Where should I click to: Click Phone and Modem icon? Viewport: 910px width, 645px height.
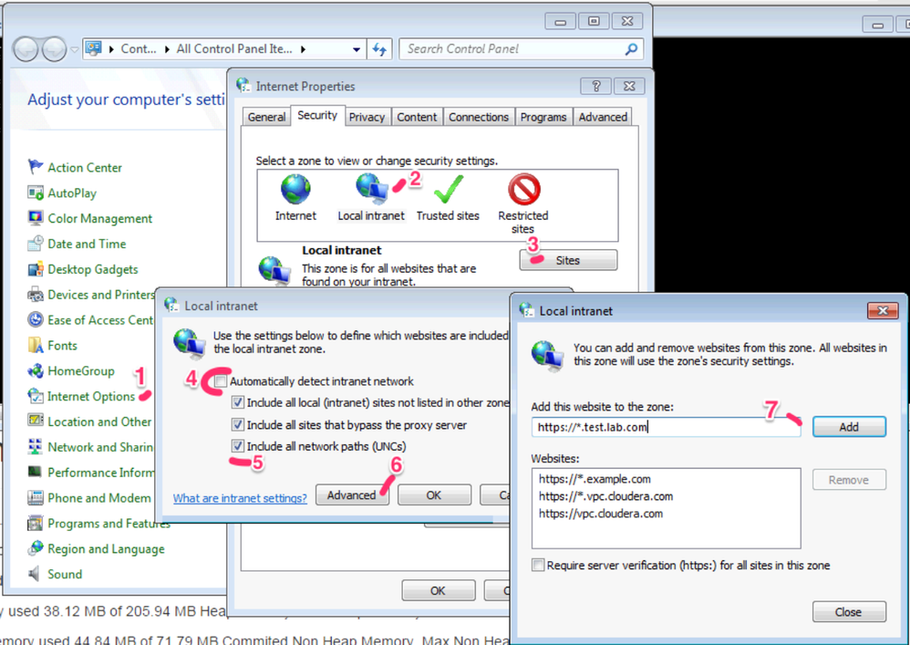pyautogui.click(x=36, y=497)
